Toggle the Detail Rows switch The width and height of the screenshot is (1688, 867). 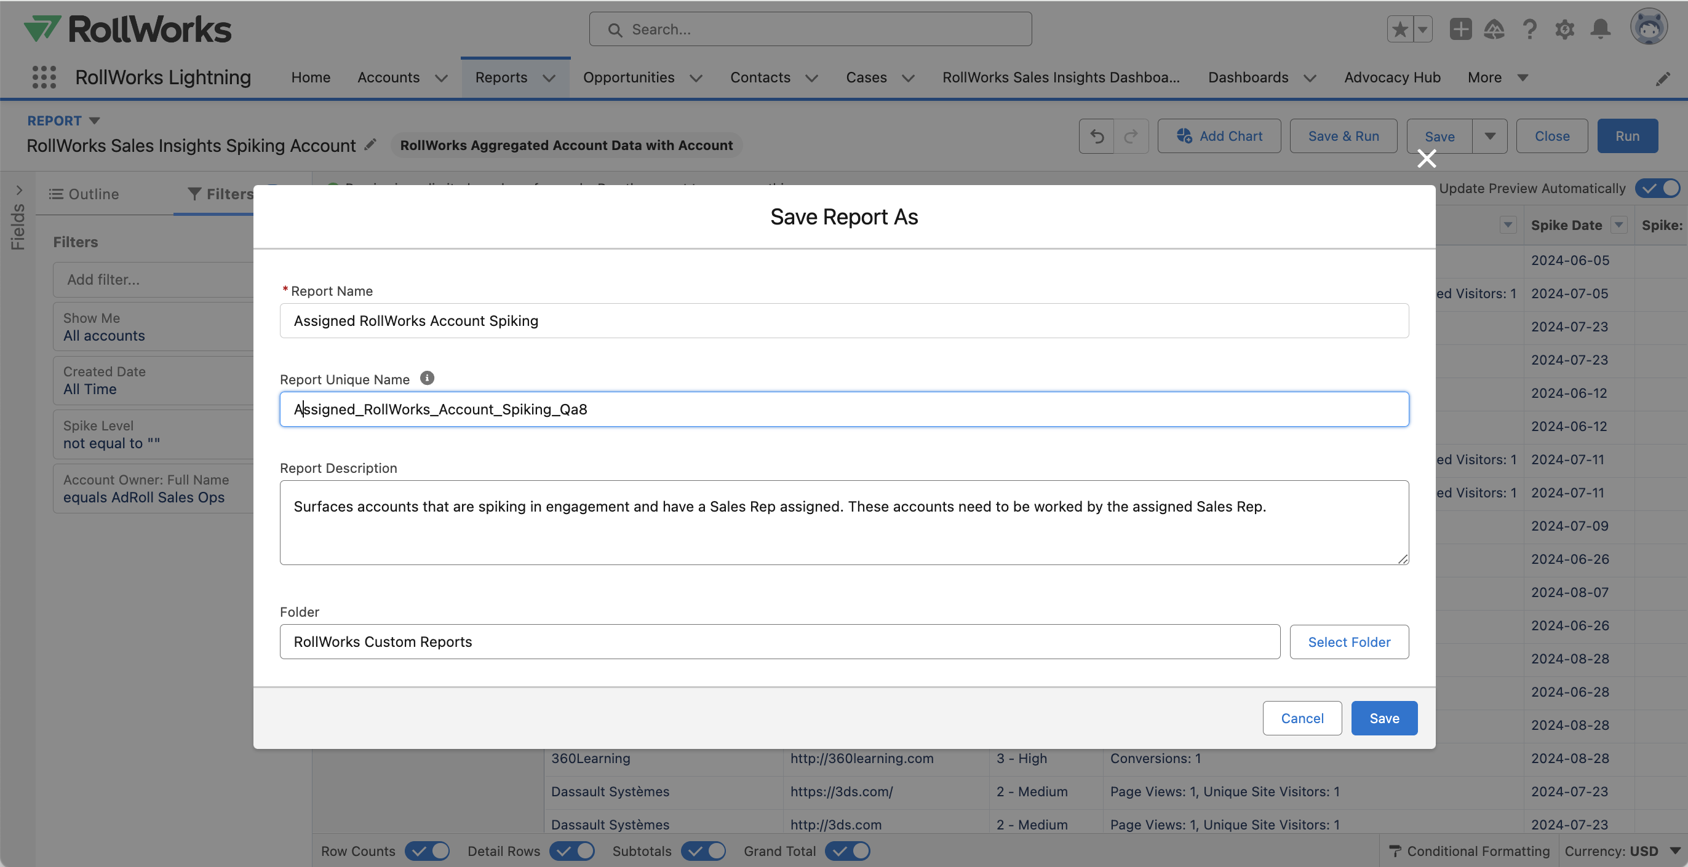tap(572, 850)
